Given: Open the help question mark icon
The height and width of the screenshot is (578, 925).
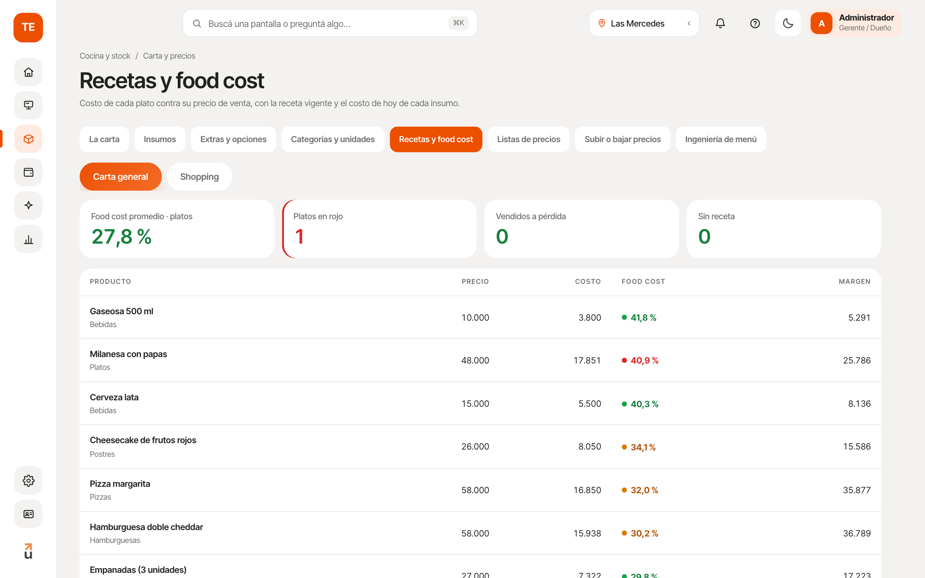Looking at the screenshot, I should pyautogui.click(x=755, y=23).
